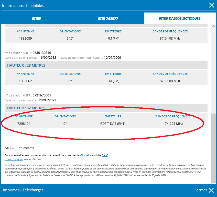Click antenna number 7258124
The height and width of the screenshot is (197, 217).
tap(24, 124)
